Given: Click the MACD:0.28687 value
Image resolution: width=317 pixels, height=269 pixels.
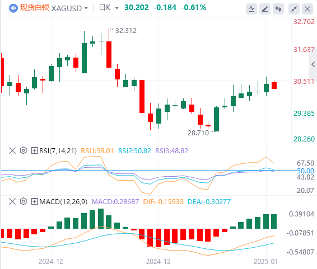Looking at the screenshot, I should (115, 201).
